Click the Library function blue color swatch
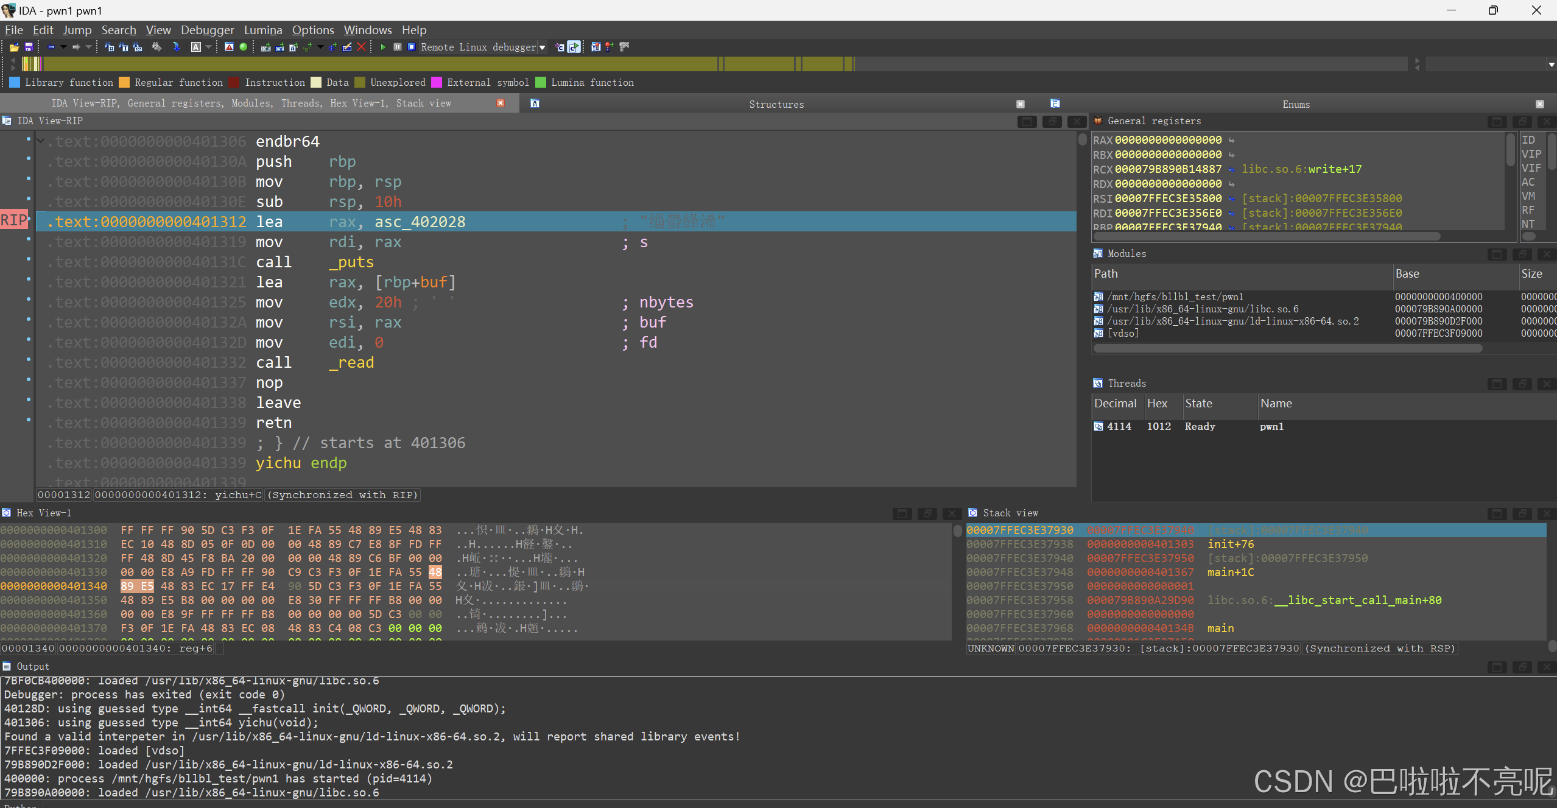This screenshot has width=1557, height=808. tap(15, 82)
